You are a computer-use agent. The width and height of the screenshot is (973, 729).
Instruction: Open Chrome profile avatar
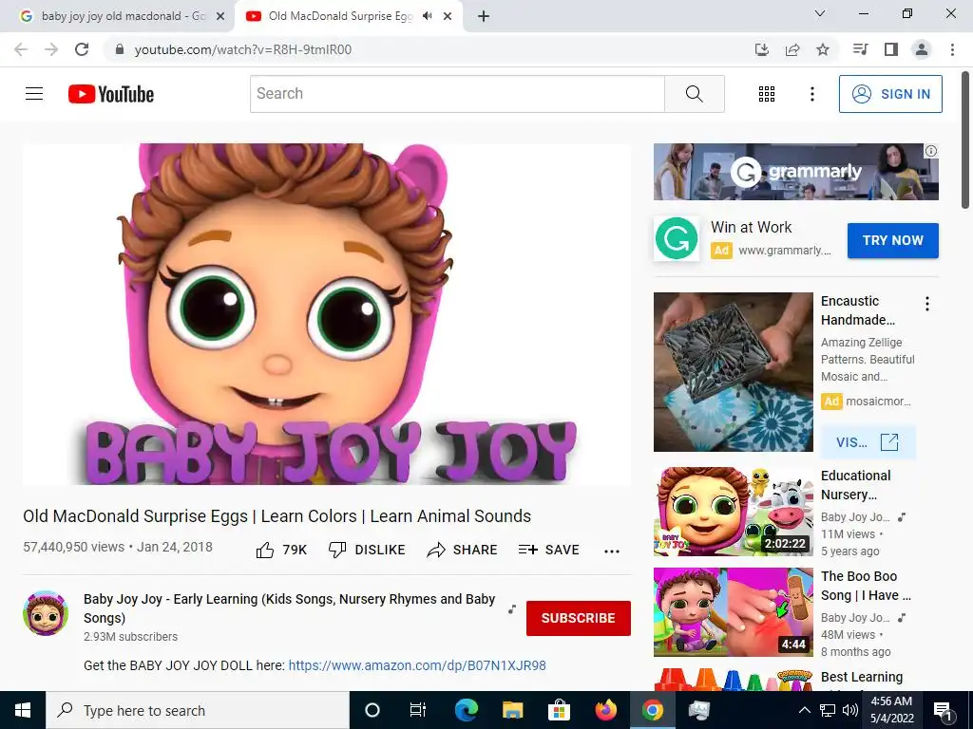coord(922,49)
